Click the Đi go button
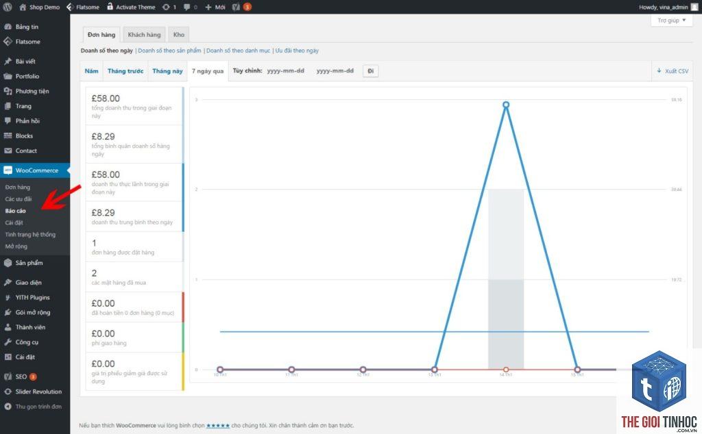 tap(371, 71)
